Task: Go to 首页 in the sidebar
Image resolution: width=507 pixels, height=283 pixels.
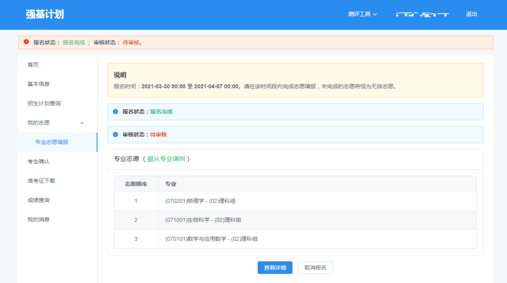Action: pyautogui.click(x=33, y=65)
